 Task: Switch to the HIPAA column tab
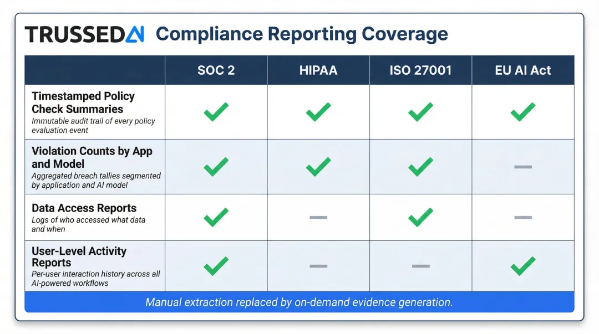[x=318, y=70]
